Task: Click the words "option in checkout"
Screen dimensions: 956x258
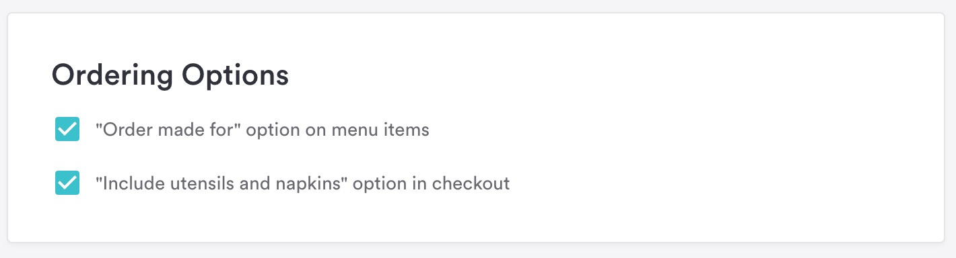Action: coord(432,183)
